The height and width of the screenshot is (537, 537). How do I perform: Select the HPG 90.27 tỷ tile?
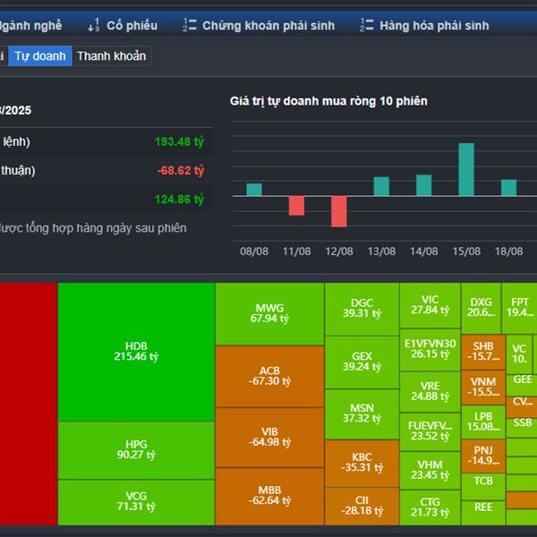(136, 450)
